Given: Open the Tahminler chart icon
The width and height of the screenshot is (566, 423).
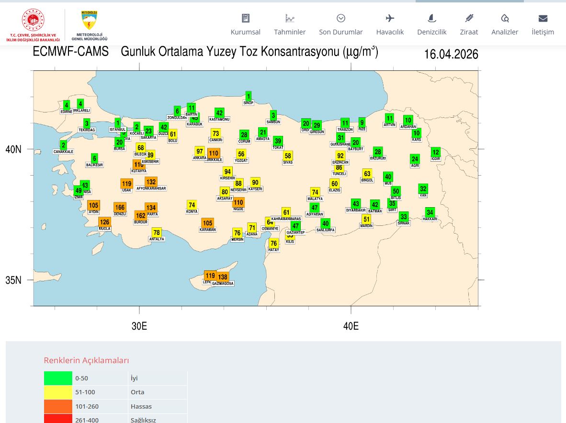Looking at the screenshot, I should point(290,18).
